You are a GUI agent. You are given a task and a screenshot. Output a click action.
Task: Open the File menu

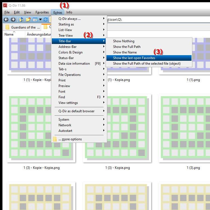pos(7,12)
